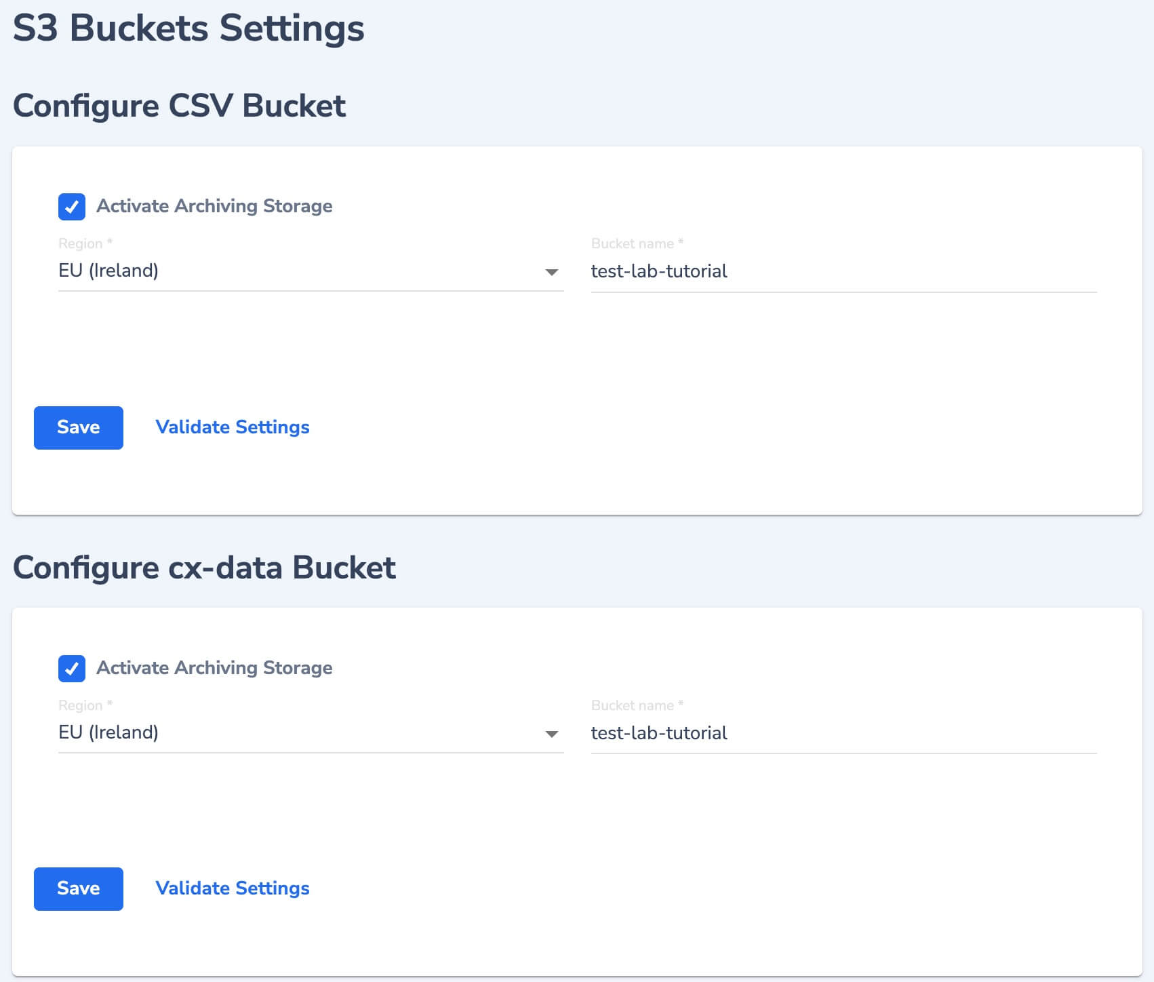Open the Region dropdown for CSV Bucket
The width and height of the screenshot is (1154, 982).
click(311, 271)
